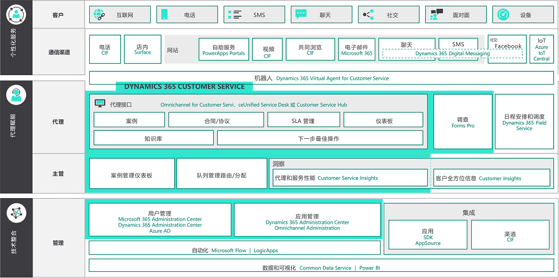Open 日程安排和调度 Field Service box
This screenshot has width=559, height=278.
pos(524,122)
